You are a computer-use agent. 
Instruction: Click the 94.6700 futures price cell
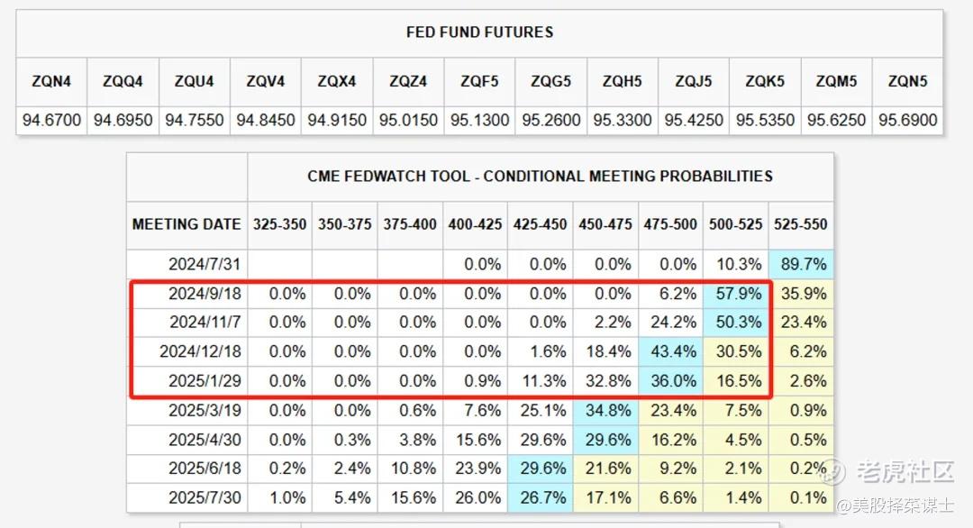pos(51,120)
